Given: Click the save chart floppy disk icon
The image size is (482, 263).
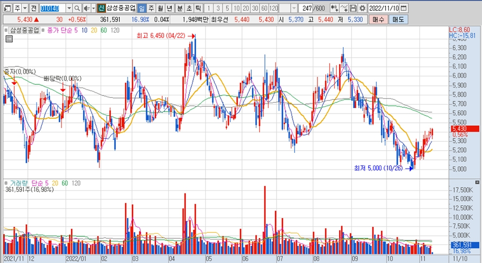Looking at the screenshot, I should click(x=353, y=8).
